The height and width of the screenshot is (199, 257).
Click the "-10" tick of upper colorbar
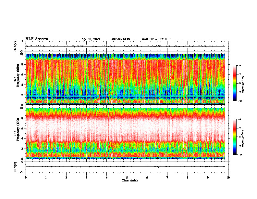(x=240, y=101)
